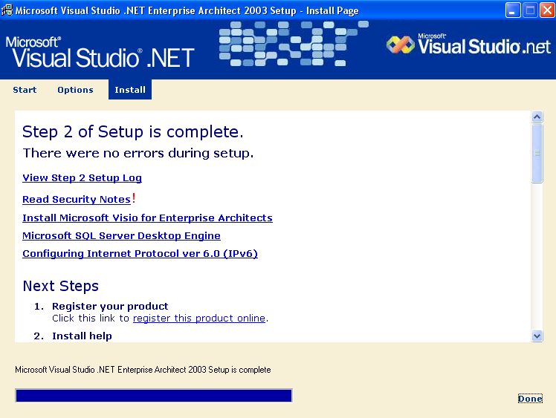Click 'Install help' step text
The height and width of the screenshot is (418, 556).
coord(82,336)
